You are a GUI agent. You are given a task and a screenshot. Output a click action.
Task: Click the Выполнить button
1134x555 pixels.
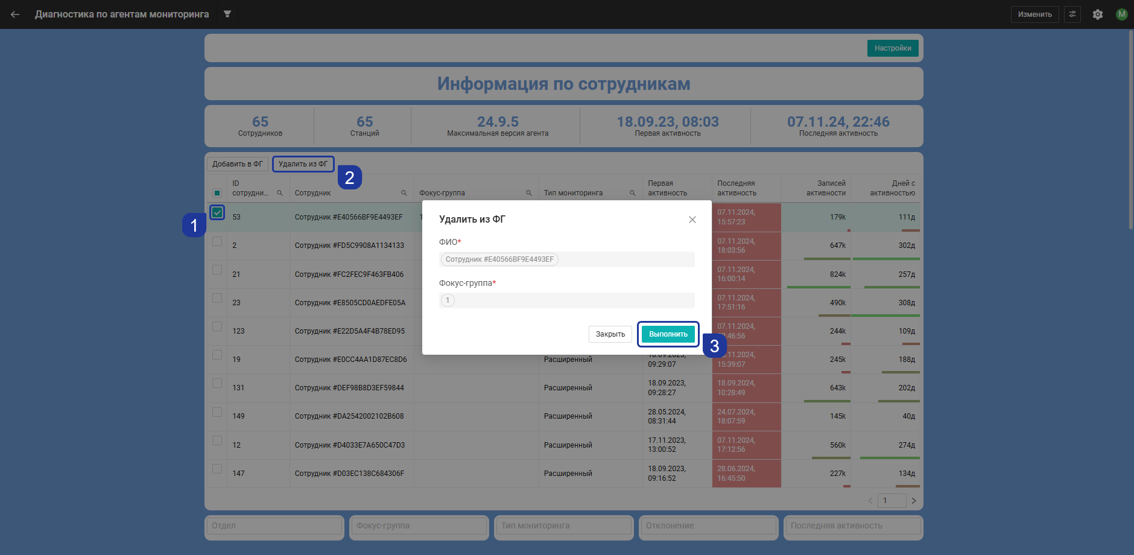click(668, 334)
